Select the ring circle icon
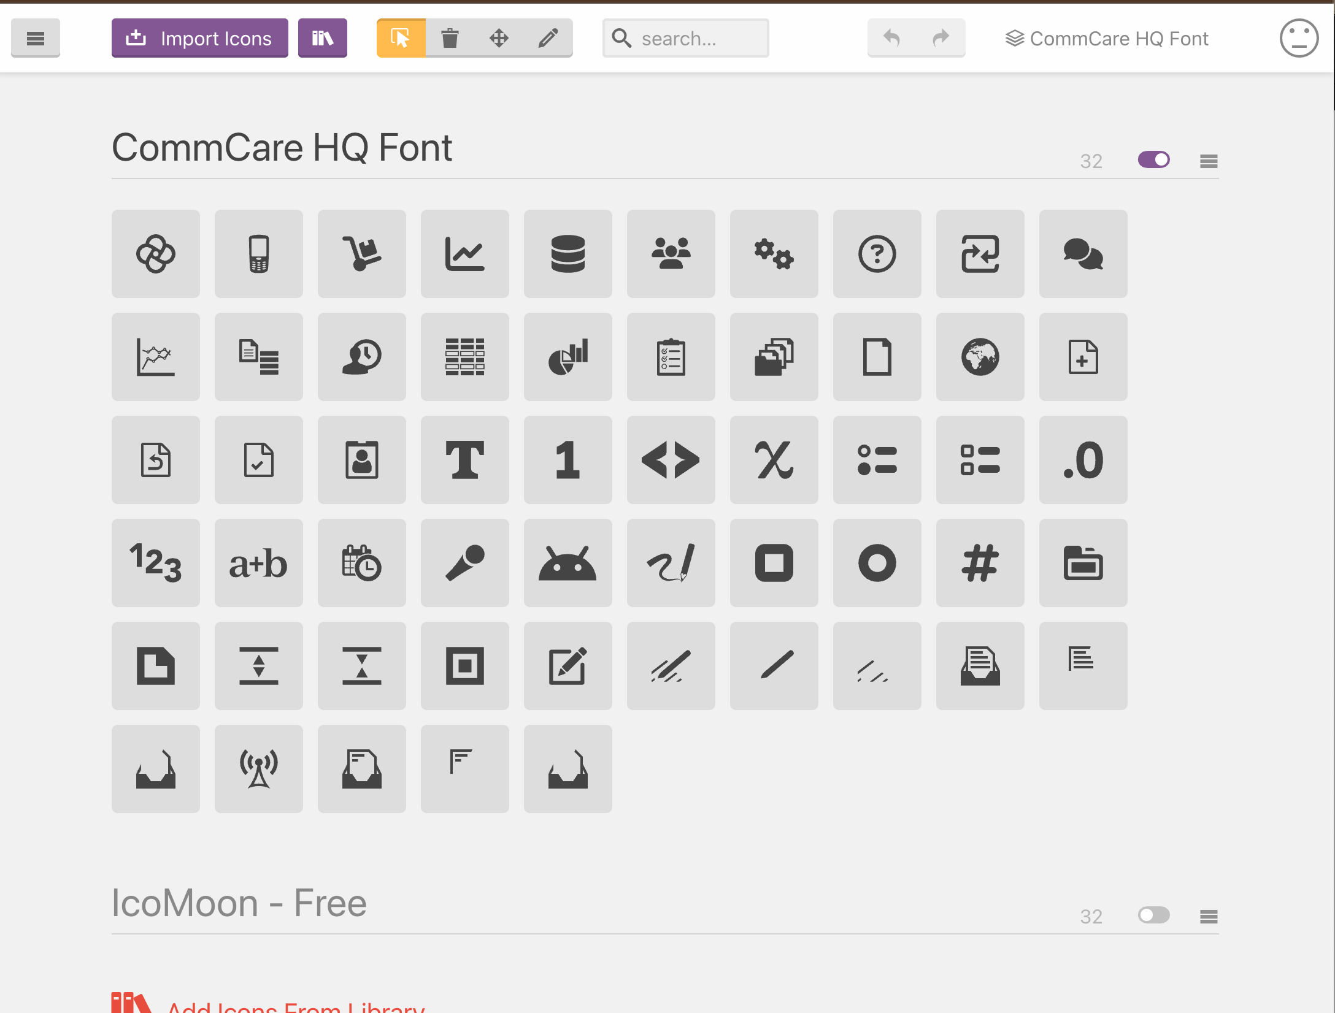1335x1013 pixels. [877, 563]
